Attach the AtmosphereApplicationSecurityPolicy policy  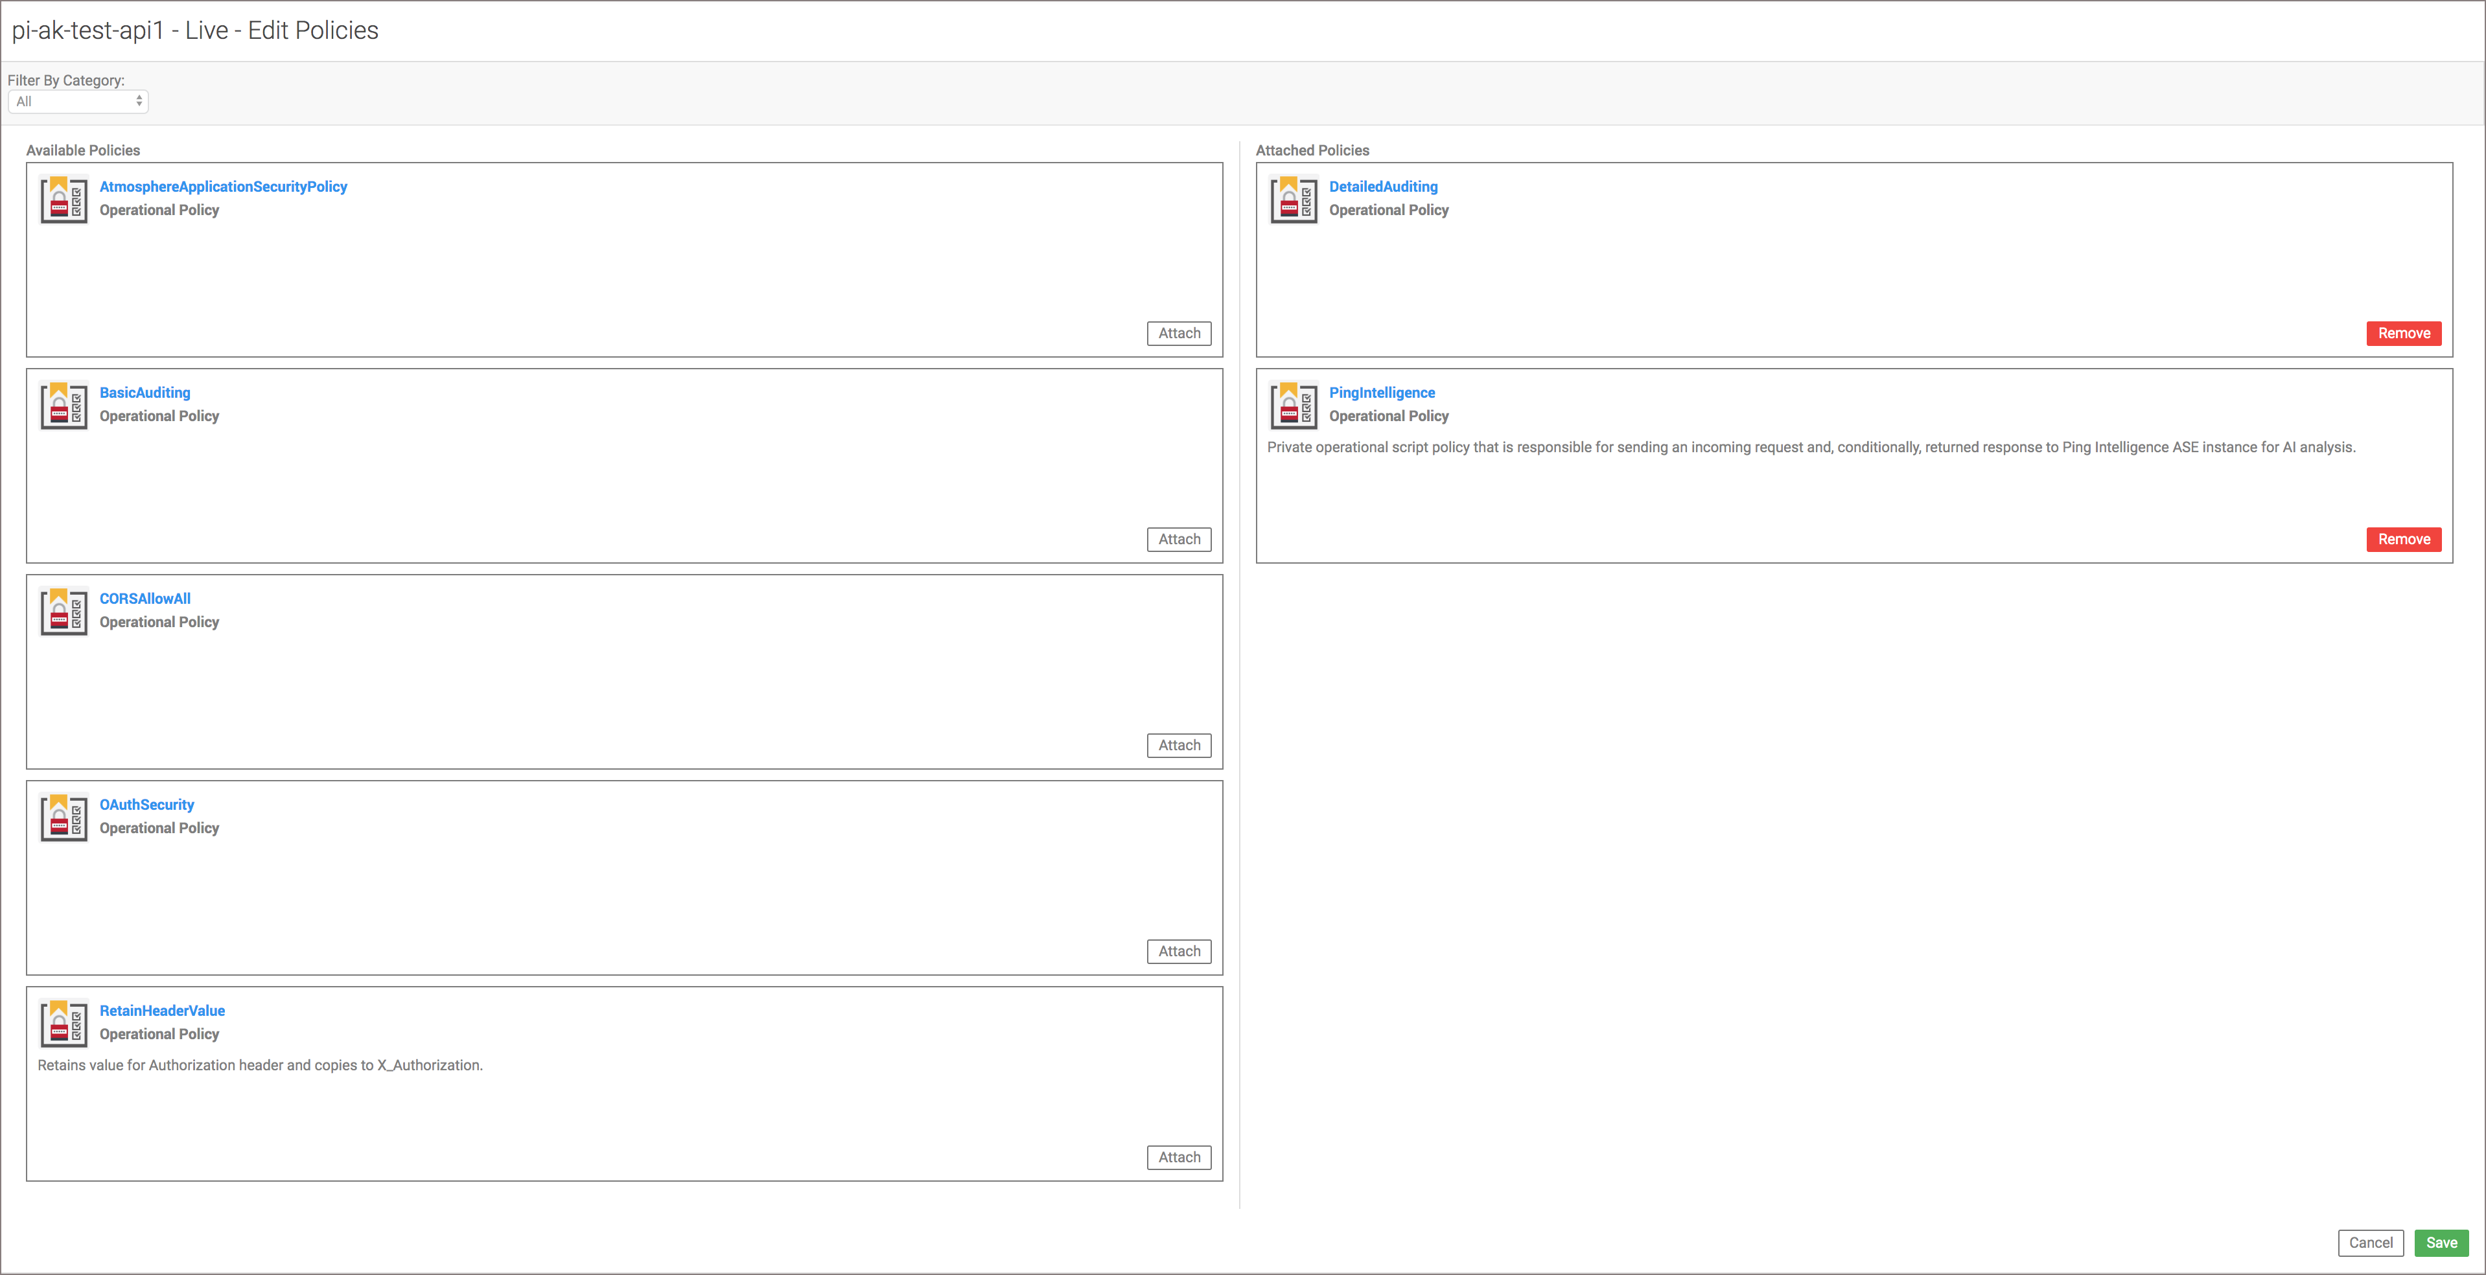1178,334
